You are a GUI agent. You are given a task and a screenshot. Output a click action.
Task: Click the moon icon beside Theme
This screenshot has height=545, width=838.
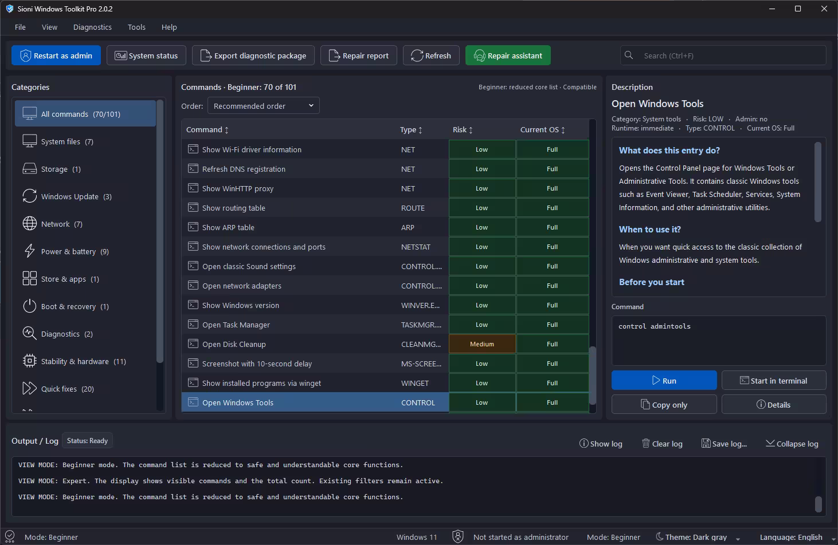click(x=660, y=537)
